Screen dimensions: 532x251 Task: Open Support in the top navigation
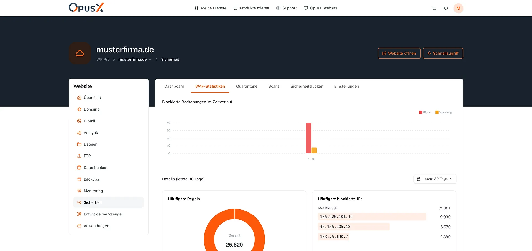pyautogui.click(x=286, y=8)
